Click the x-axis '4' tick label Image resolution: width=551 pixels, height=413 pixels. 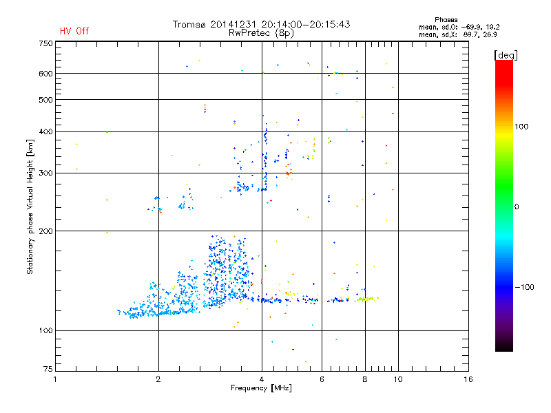point(262,379)
